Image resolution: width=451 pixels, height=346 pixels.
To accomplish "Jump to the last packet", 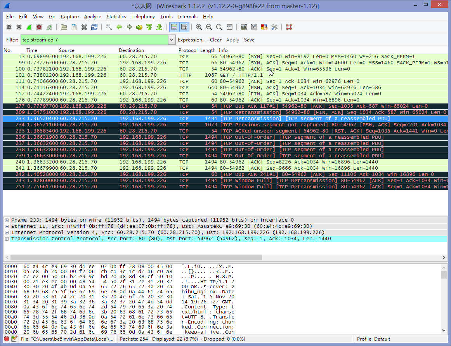I will 160,27.
